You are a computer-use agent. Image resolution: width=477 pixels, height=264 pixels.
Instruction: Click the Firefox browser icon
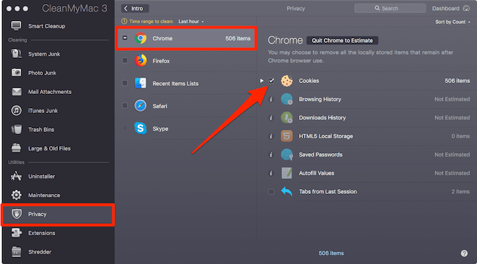(x=140, y=61)
